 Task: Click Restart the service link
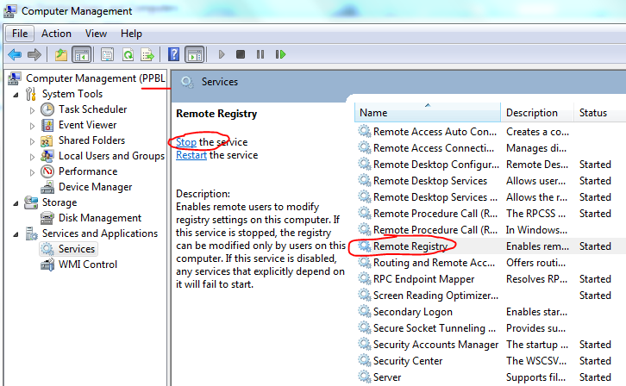pyautogui.click(x=191, y=155)
